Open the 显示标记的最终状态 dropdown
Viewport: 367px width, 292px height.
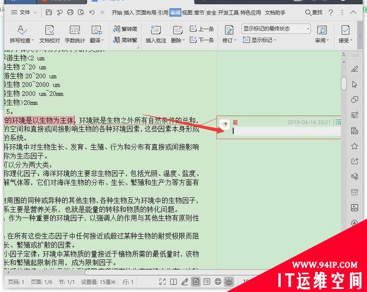tap(276, 29)
